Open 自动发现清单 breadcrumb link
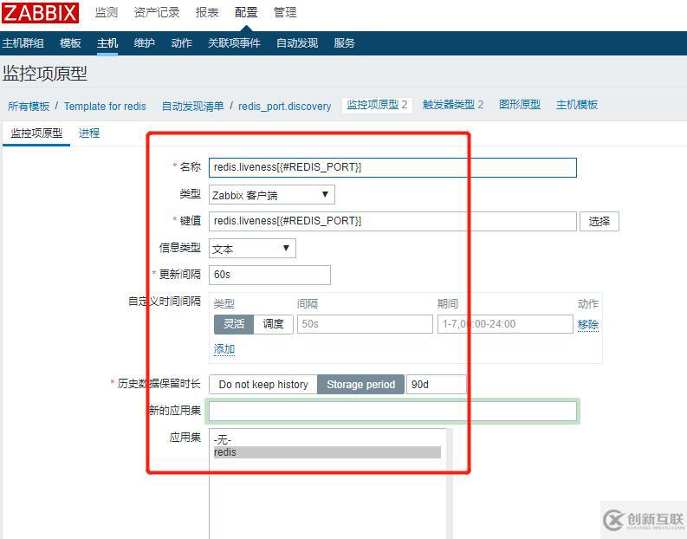Screen dimensions: 687x539 tap(193, 106)
